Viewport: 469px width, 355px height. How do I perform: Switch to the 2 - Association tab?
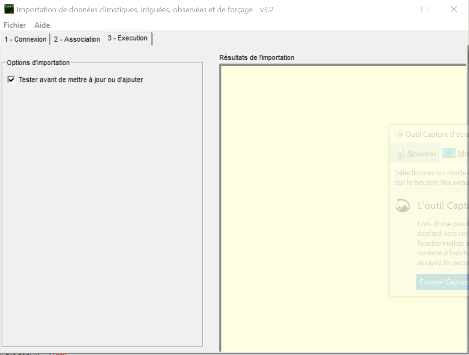[77, 39]
